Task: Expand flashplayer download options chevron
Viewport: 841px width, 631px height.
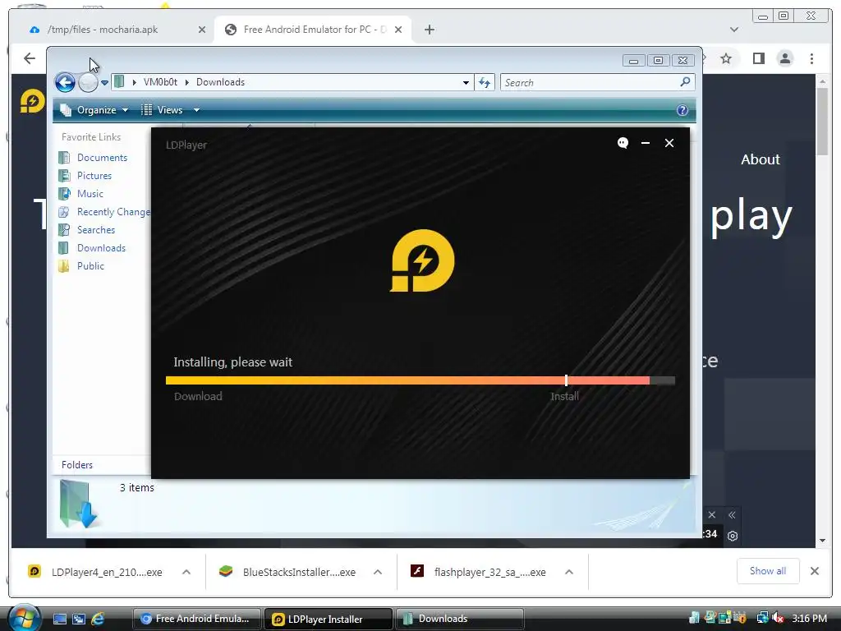Action: pyautogui.click(x=569, y=572)
